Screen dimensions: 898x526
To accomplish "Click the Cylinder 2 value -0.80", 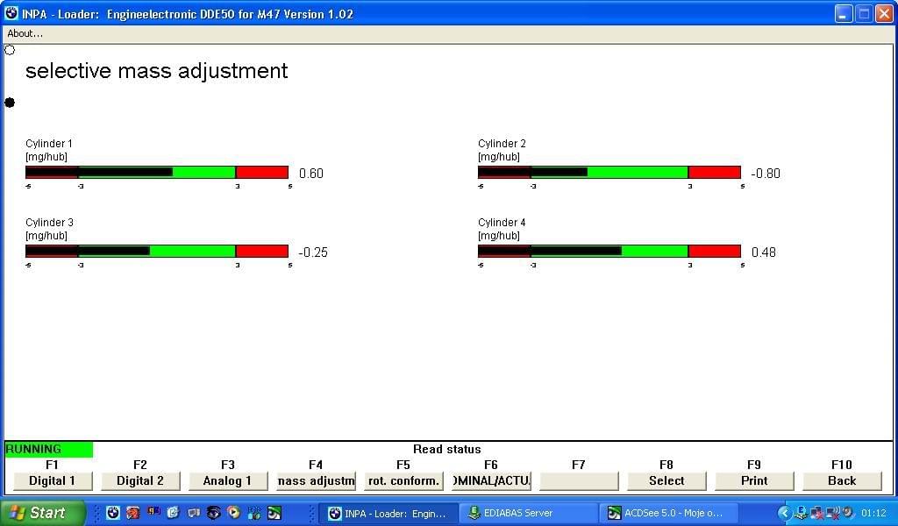I will pyautogui.click(x=766, y=174).
